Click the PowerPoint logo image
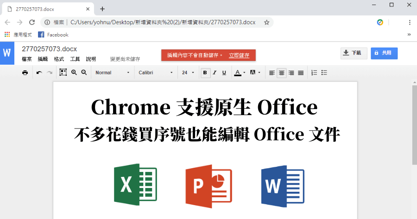This screenshot has width=417, height=219. 209,186
